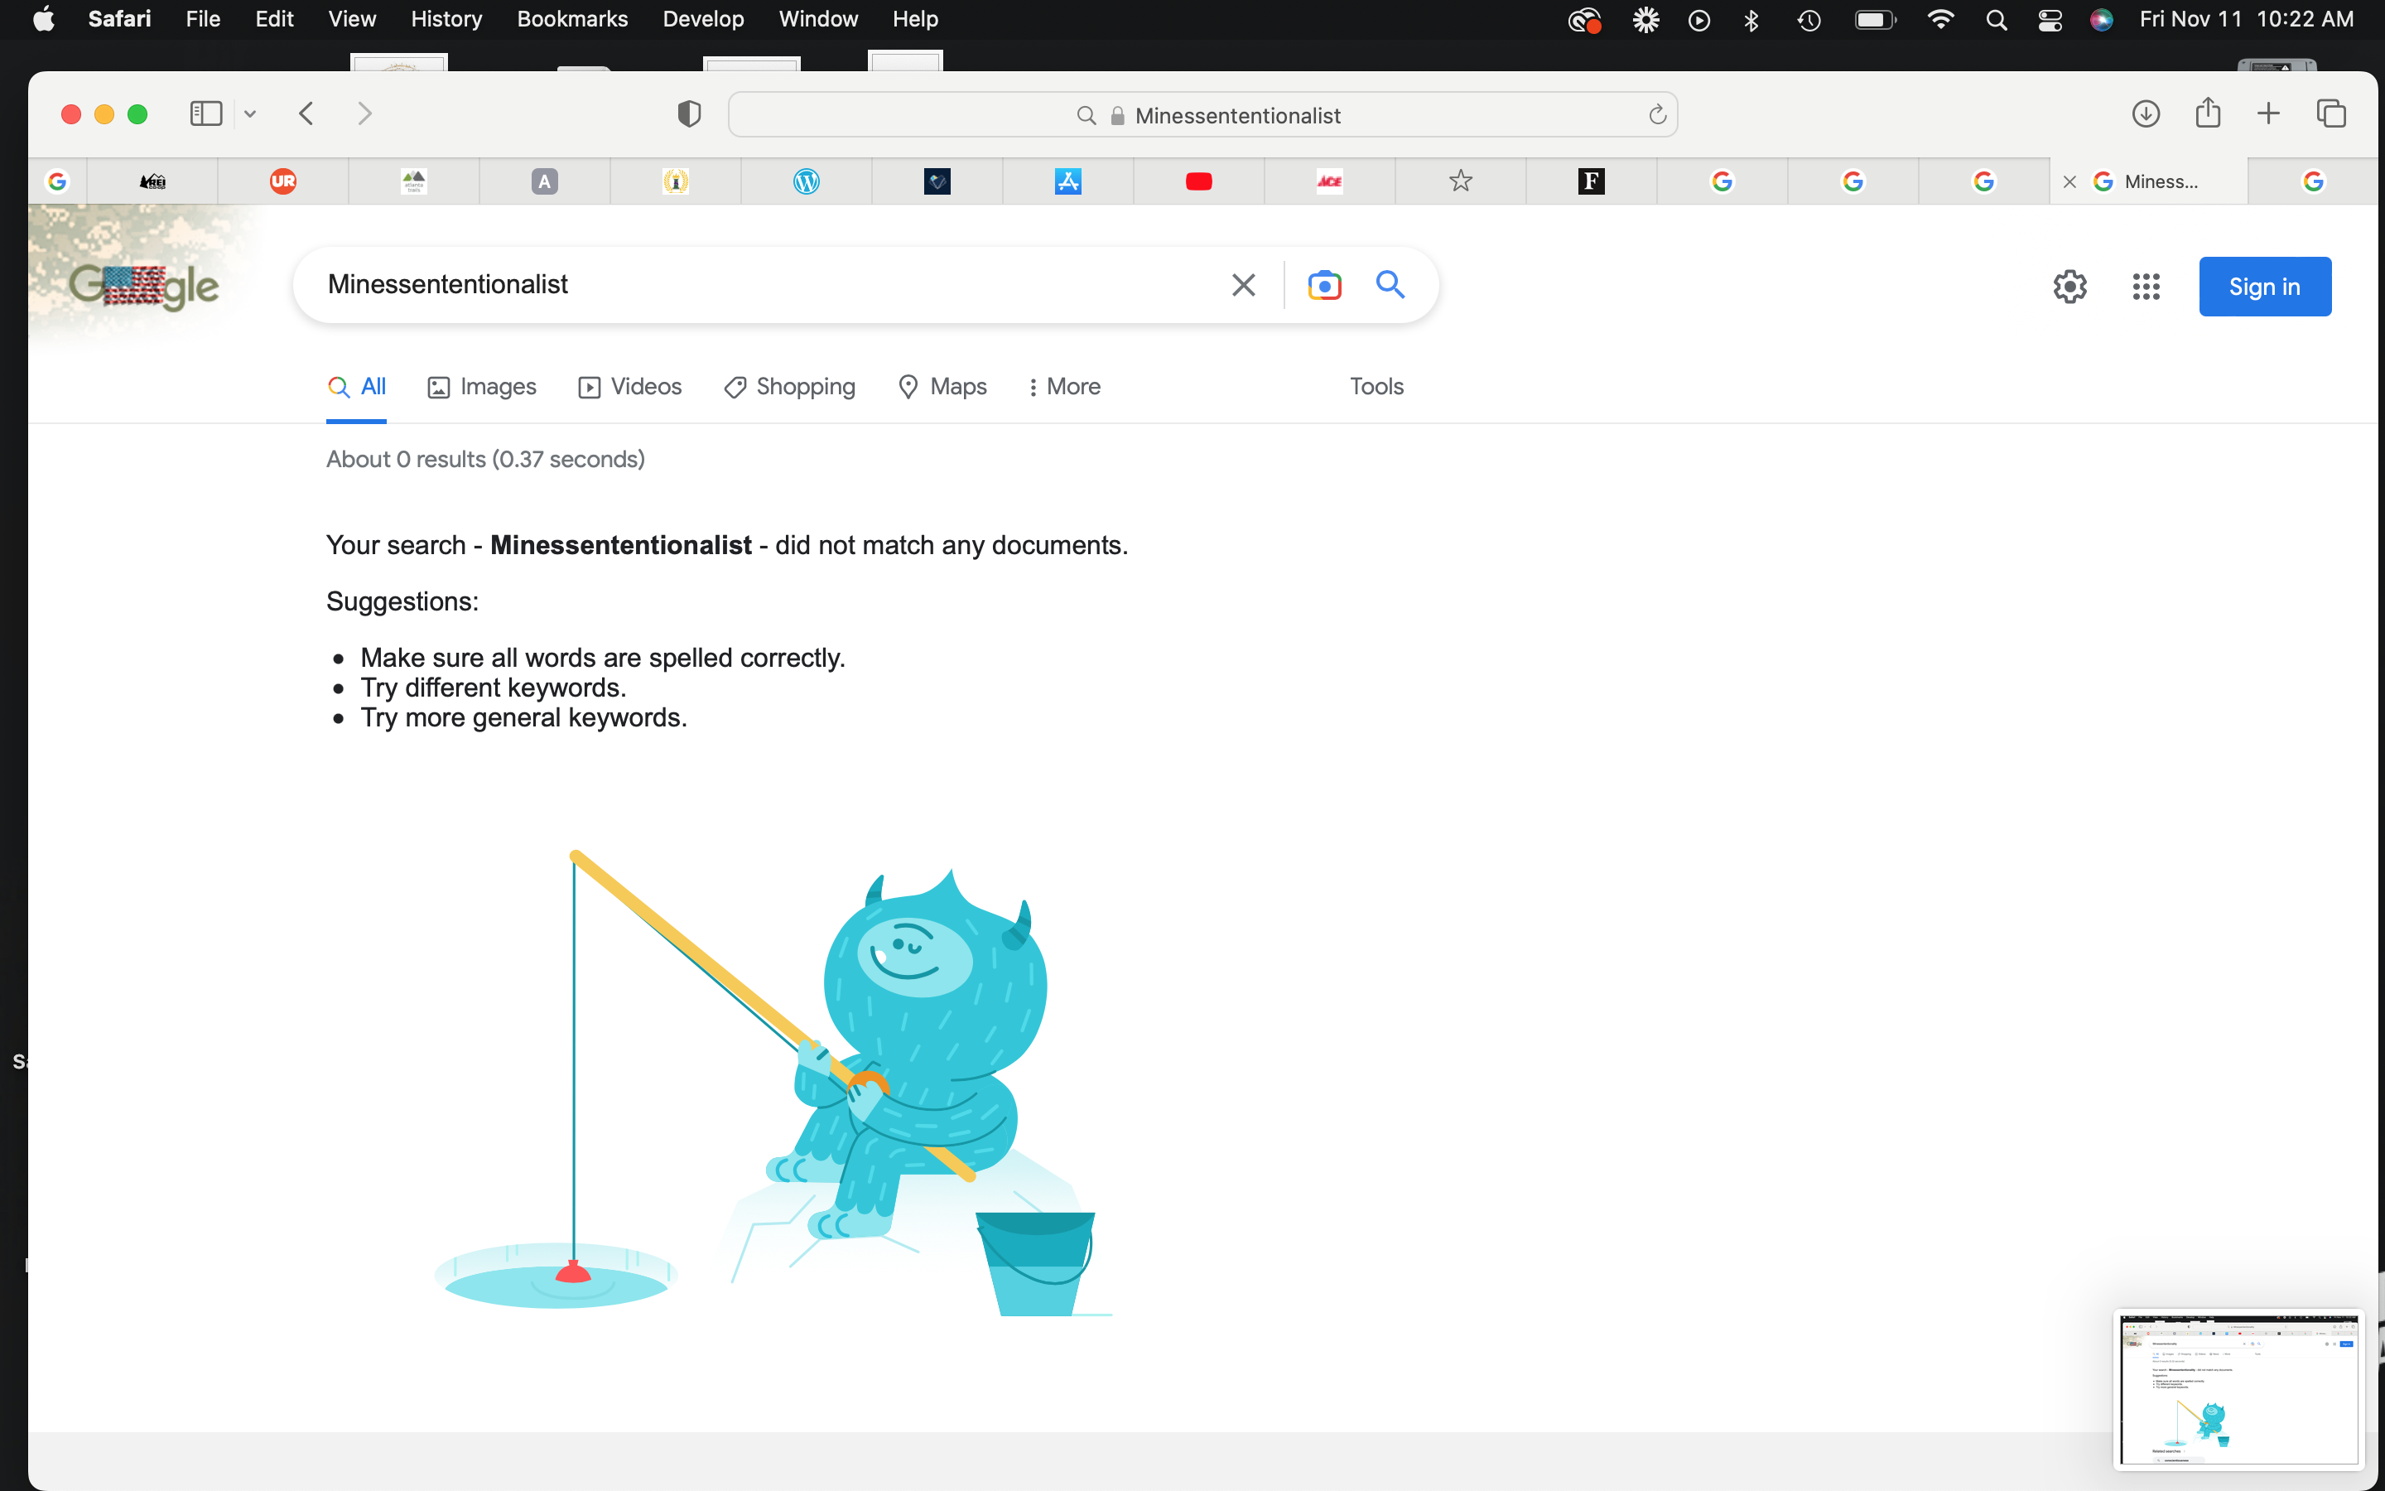Clear the search box with X icon
2385x1491 pixels.
coord(1243,285)
